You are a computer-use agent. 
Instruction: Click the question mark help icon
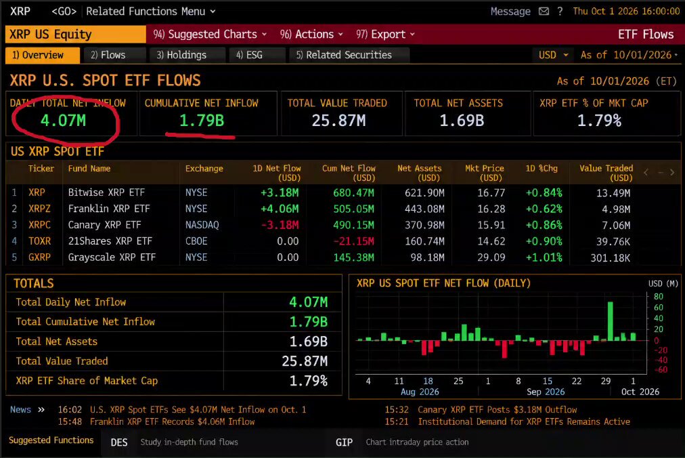point(560,12)
